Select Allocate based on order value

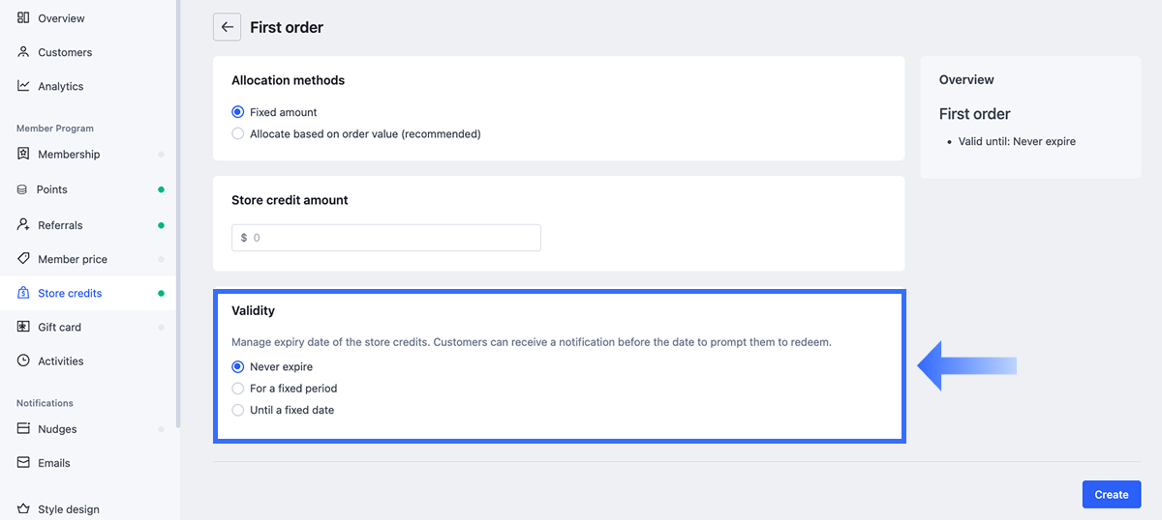(238, 134)
